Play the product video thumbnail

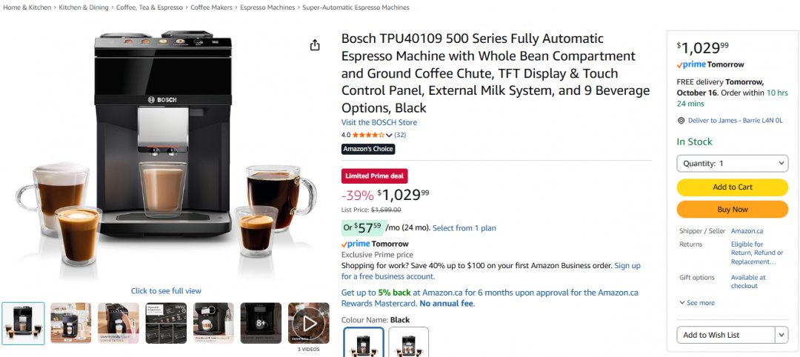pos(309,323)
